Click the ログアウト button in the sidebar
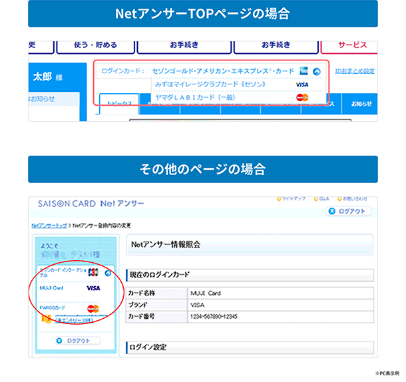 [78, 341]
